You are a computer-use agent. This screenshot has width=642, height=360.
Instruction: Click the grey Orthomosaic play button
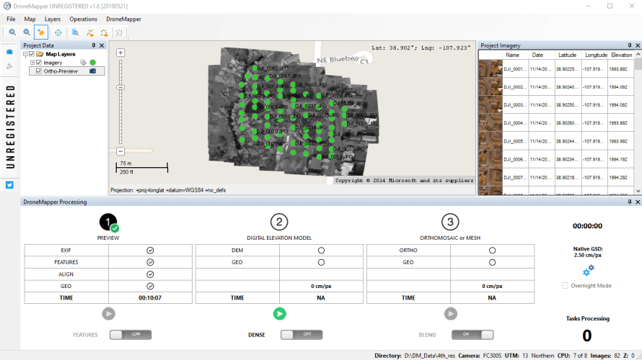(x=451, y=314)
